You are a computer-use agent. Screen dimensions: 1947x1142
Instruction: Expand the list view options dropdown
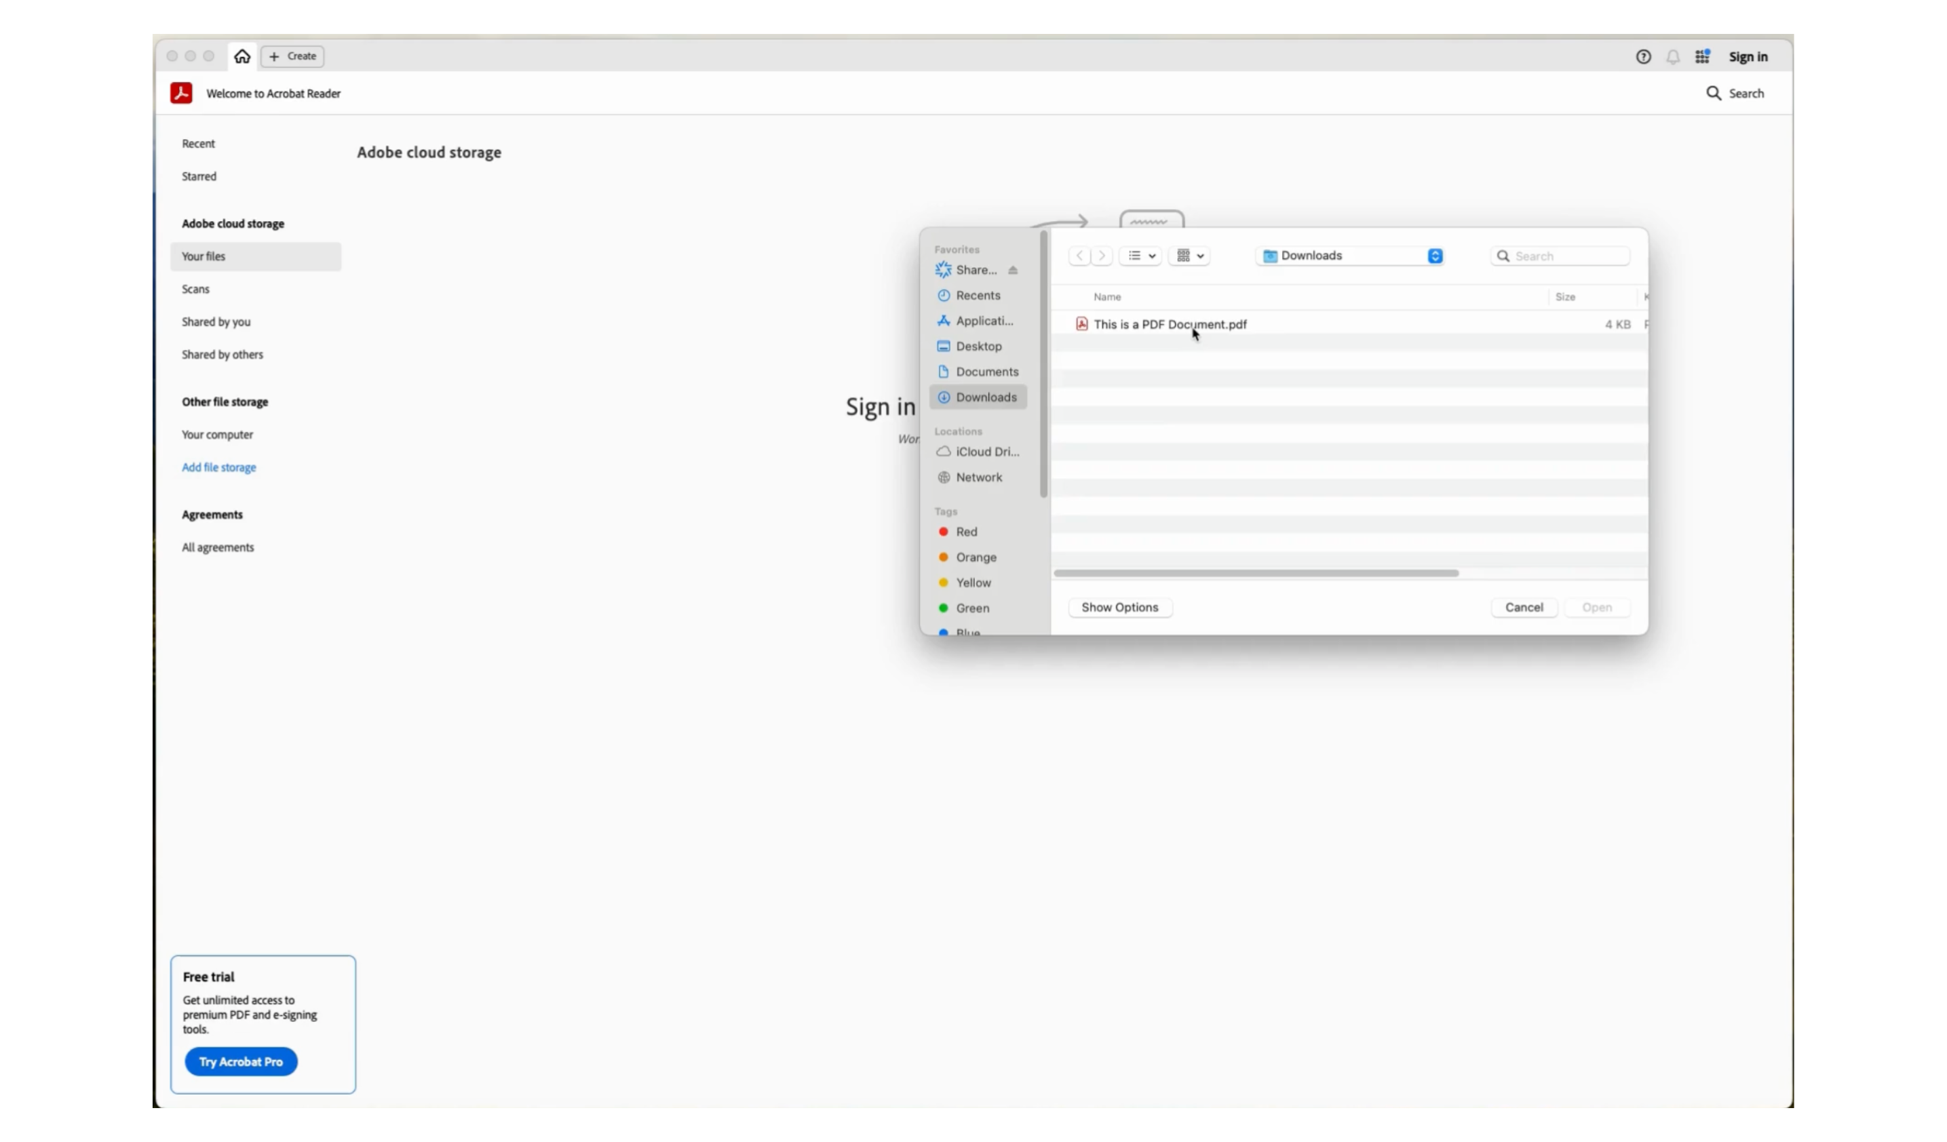click(1140, 256)
